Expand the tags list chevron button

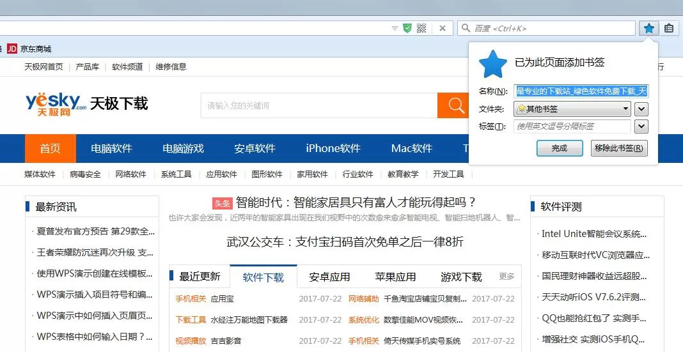[641, 126]
